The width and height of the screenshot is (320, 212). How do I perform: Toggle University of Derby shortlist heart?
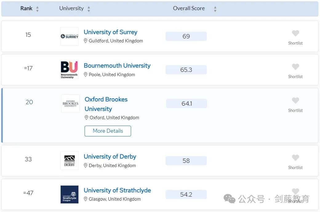point(295,158)
